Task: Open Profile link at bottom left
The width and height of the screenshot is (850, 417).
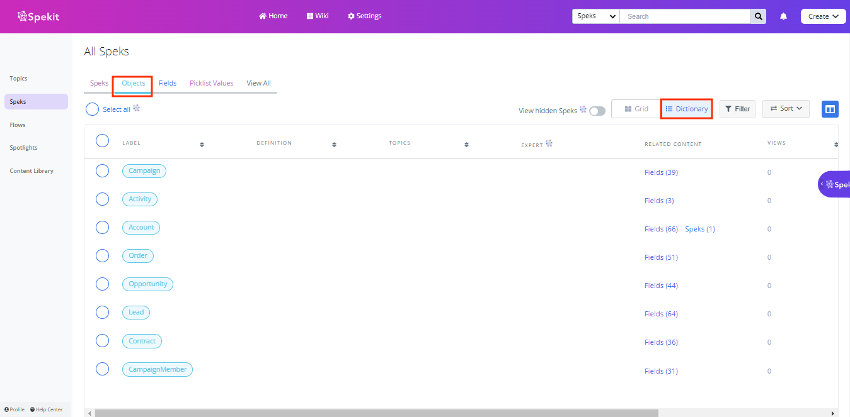Action: coord(14,409)
